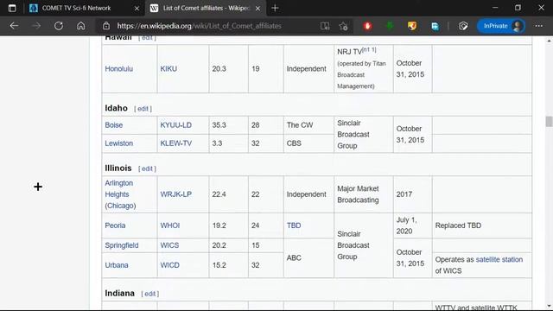Open the KYUU-LD station link
Image resolution: width=553 pixels, height=311 pixels.
coord(176,125)
